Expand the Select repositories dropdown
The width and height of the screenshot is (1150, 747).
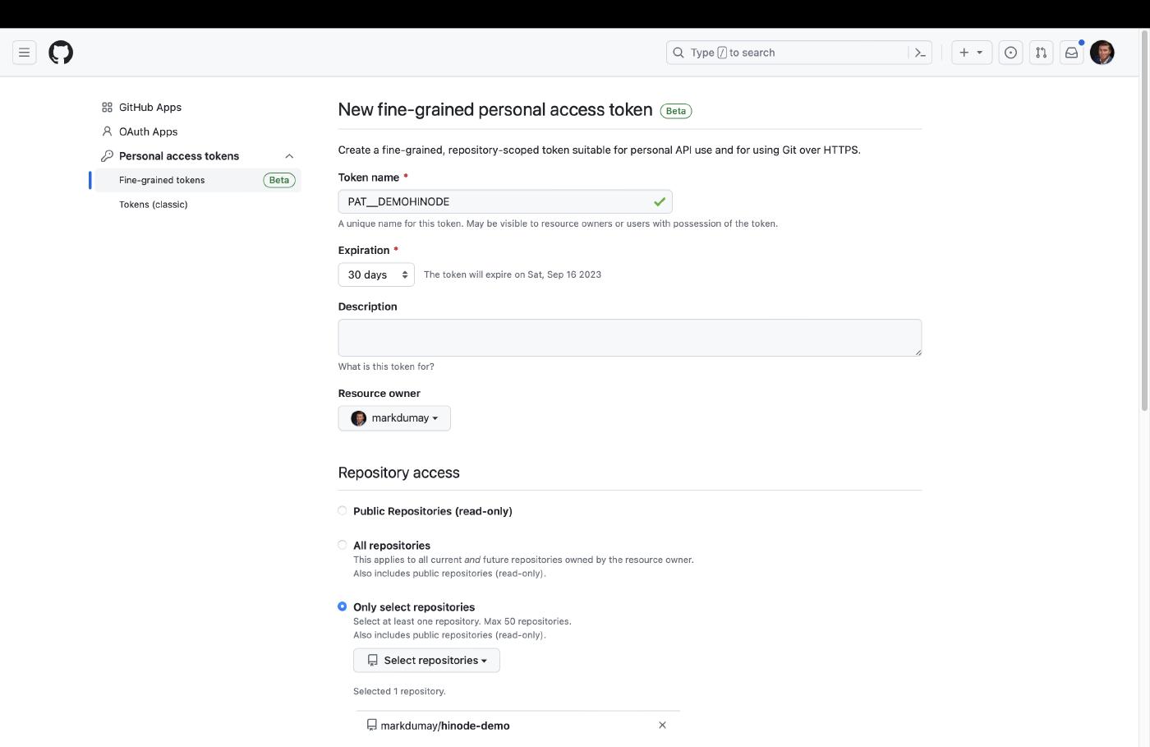tap(426, 661)
